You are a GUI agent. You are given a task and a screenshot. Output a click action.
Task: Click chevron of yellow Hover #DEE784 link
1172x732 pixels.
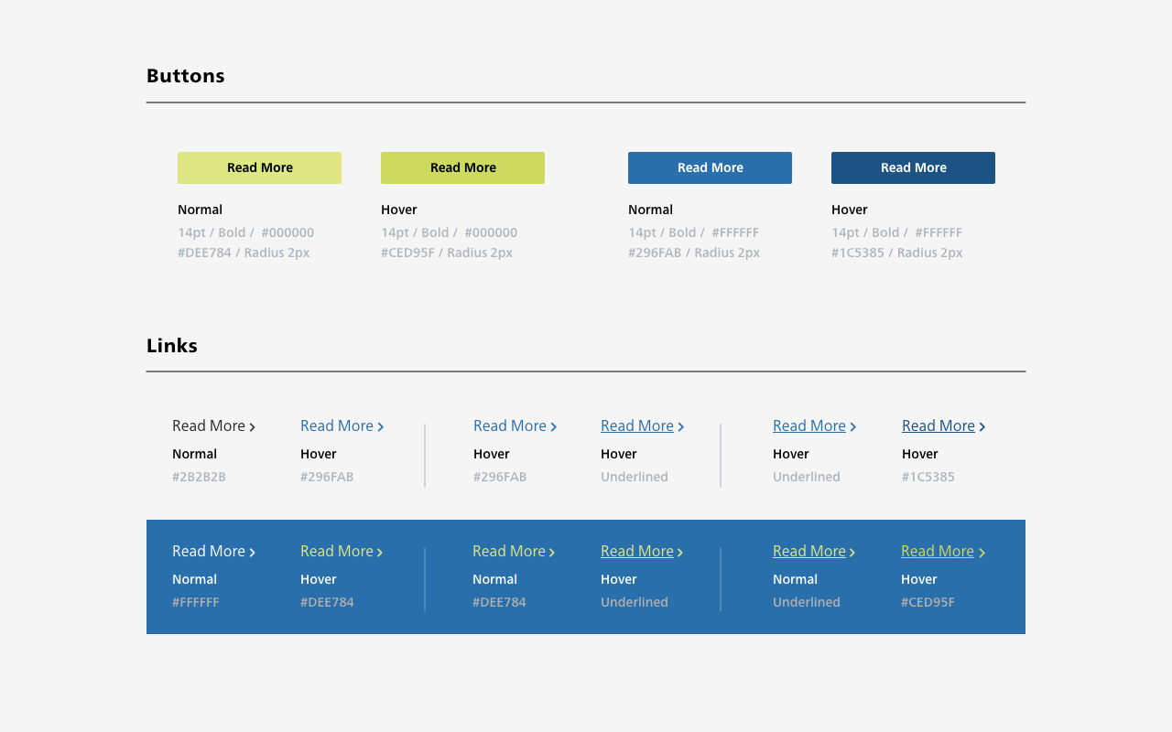click(380, 553)
